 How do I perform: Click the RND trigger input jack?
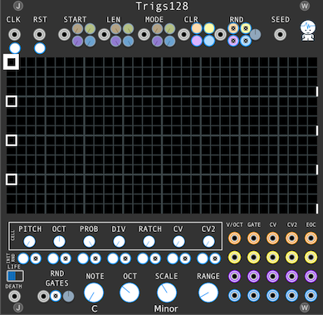[221, 35]
